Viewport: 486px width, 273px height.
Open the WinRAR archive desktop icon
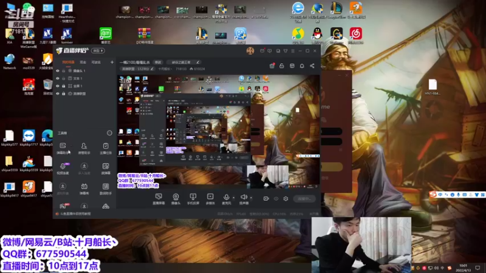pyautogui.click(x=145, y=35)
